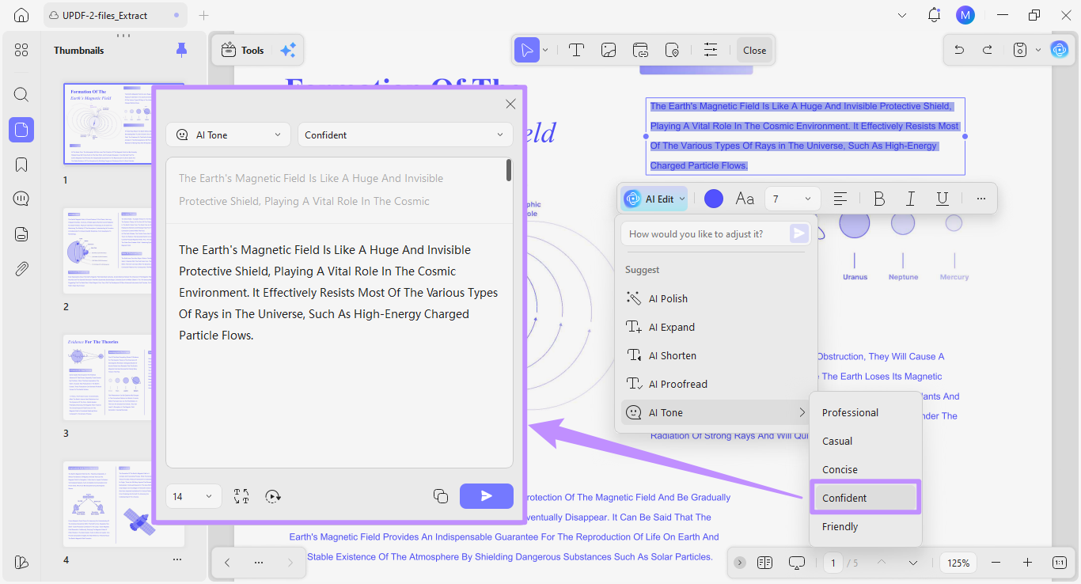This screenshot has height=584, width=1081.
Task: Choose AI Shorten suggestion
Action: pyautogui.click(x=716, y=355)
